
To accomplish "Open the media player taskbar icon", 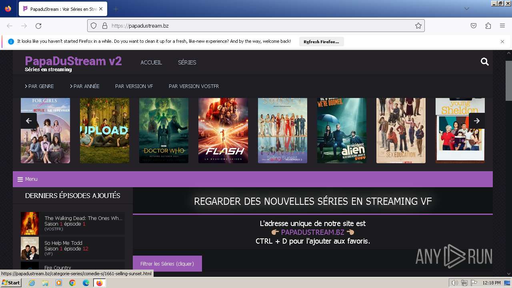I will pyautogui.click(x=59, y=283).
